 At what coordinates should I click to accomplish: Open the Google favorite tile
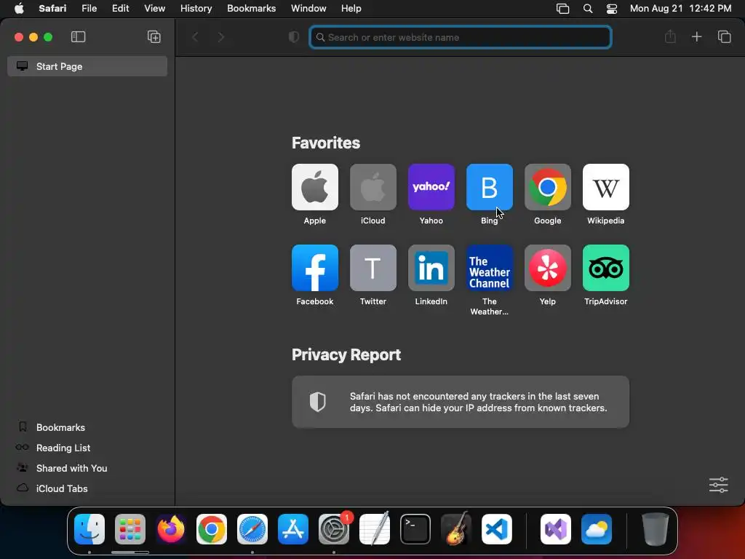click(x=547, y=187)
